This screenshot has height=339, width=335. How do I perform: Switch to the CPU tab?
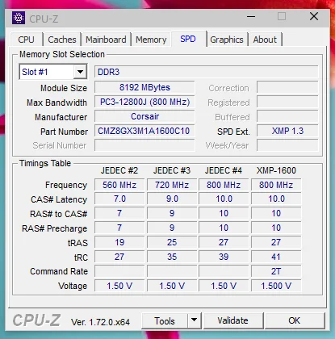pos(26,40)
